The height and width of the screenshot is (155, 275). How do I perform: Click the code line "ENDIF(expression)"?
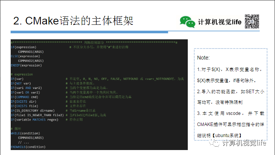pyautogui.click(x=26, y=65)
